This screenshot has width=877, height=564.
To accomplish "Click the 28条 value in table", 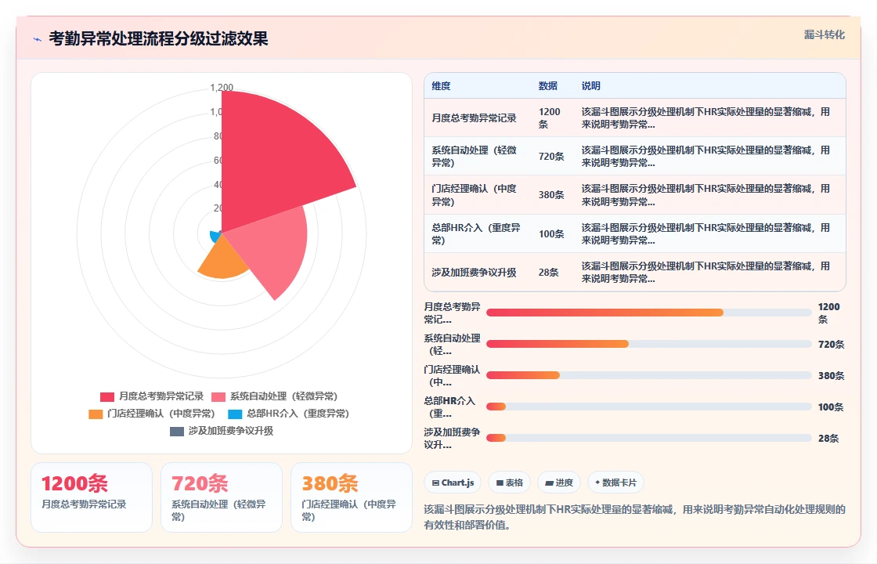I will [549, 273].
